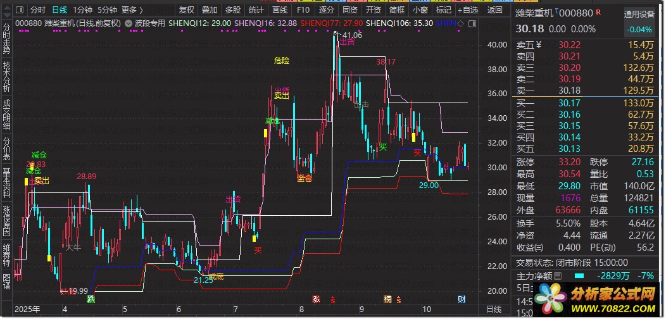This screenshot has width=666, height=319.
Task: Open the 多股 multi-stock view
Action: (x=233, y=9)
